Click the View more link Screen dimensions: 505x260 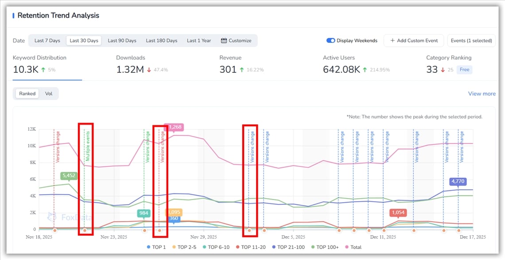pos(482,94)
